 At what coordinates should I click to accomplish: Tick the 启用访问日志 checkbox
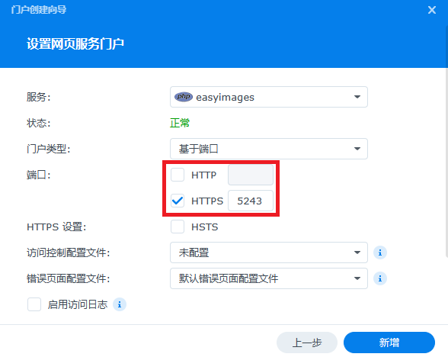[x=34, y=304]
